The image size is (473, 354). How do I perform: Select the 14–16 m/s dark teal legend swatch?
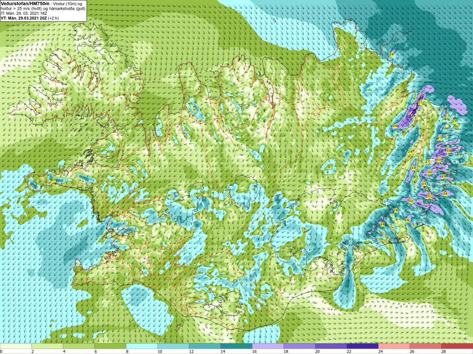236,346
